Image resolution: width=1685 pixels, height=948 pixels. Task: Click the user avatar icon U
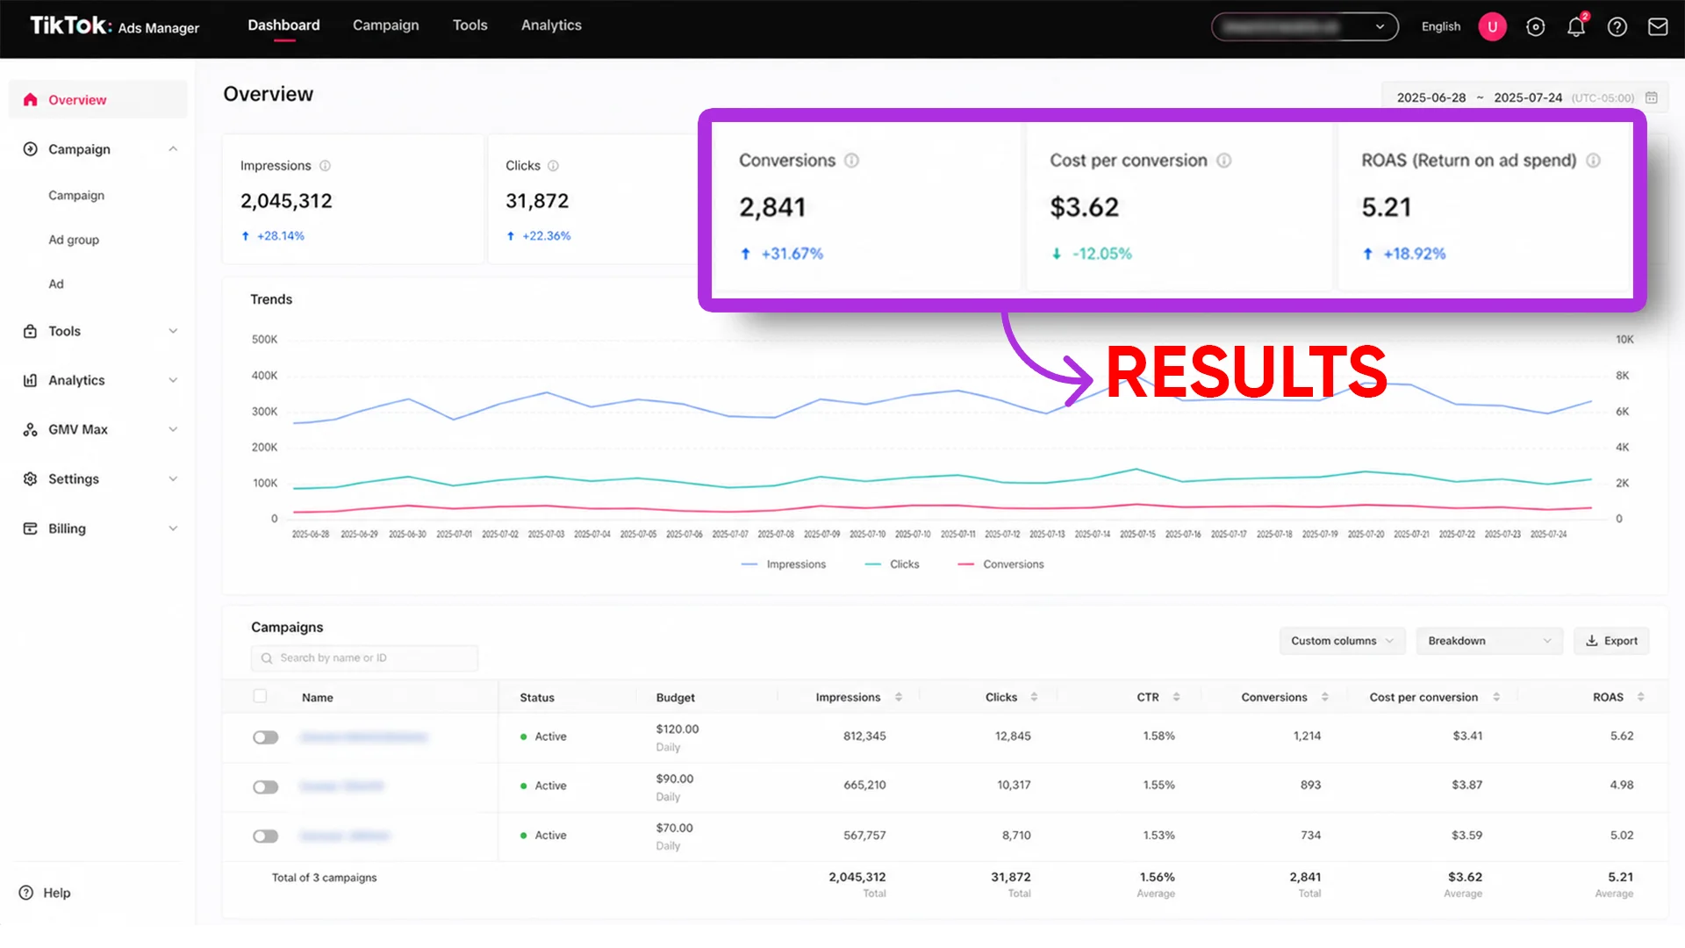pyautogui.click(x=1492, y=27)
